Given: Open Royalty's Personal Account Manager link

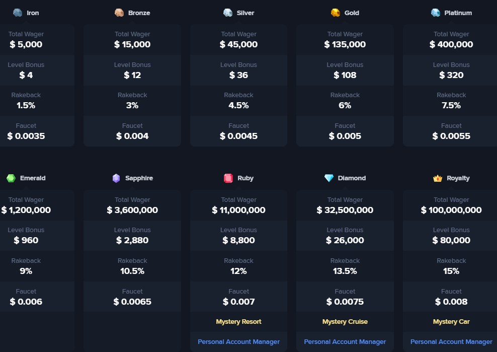Looking at the screenshot, I should click(451, 342).
